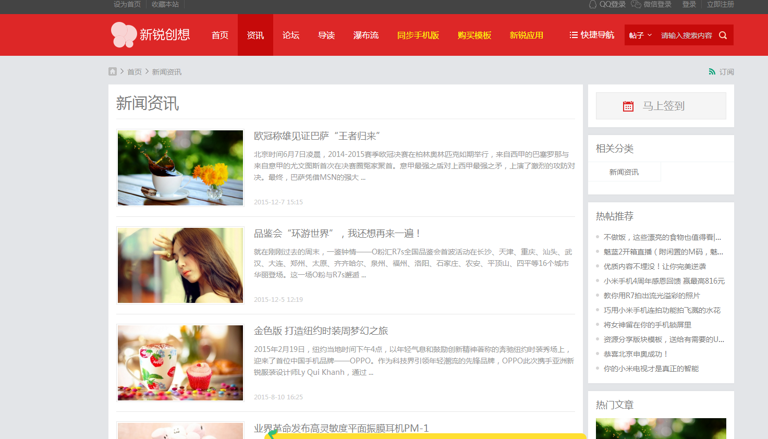Click the 收藏本站 link
This screenshot has height=439, width=768.
click(x=165, y=4)
